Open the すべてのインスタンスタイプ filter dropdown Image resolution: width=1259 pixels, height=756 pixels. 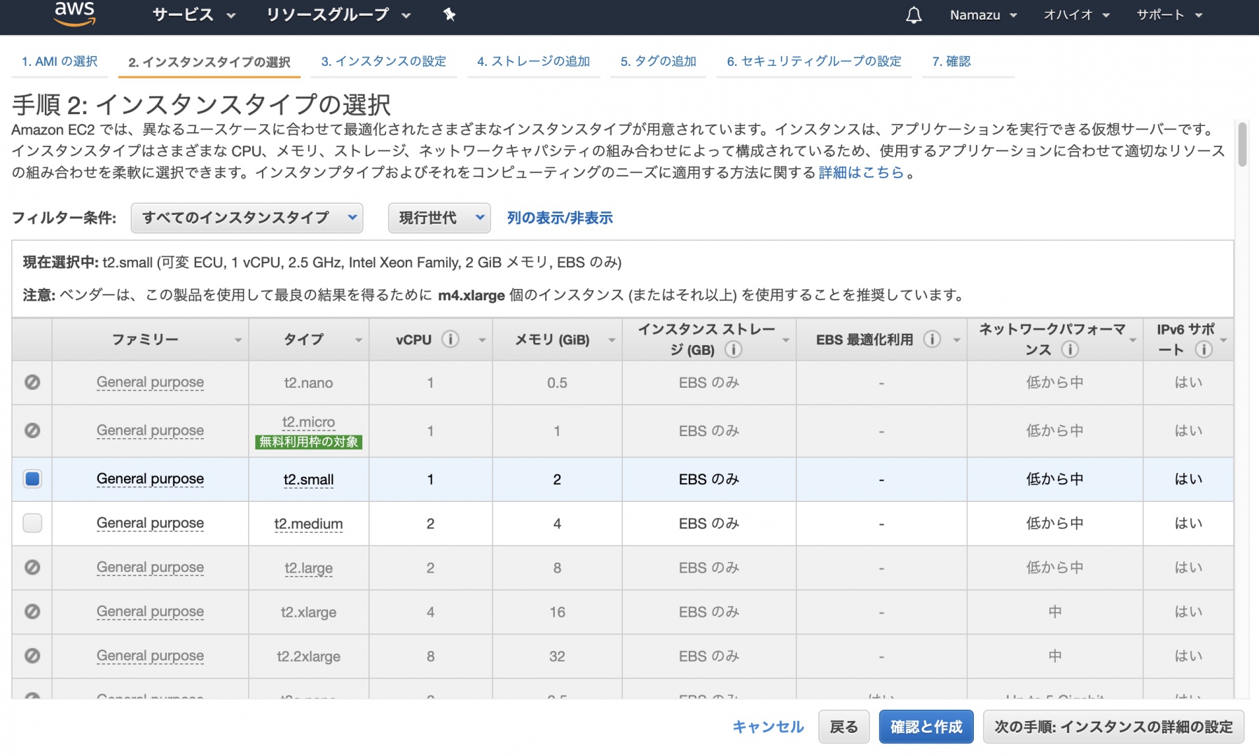[x=247, y=218]
